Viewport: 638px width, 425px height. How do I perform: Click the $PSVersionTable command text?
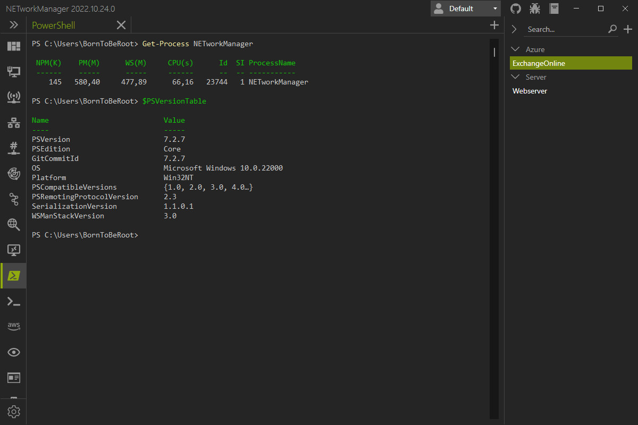click(174, 101)
